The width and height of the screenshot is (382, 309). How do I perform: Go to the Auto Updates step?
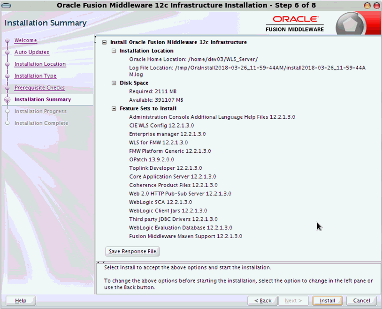(31, 52)
